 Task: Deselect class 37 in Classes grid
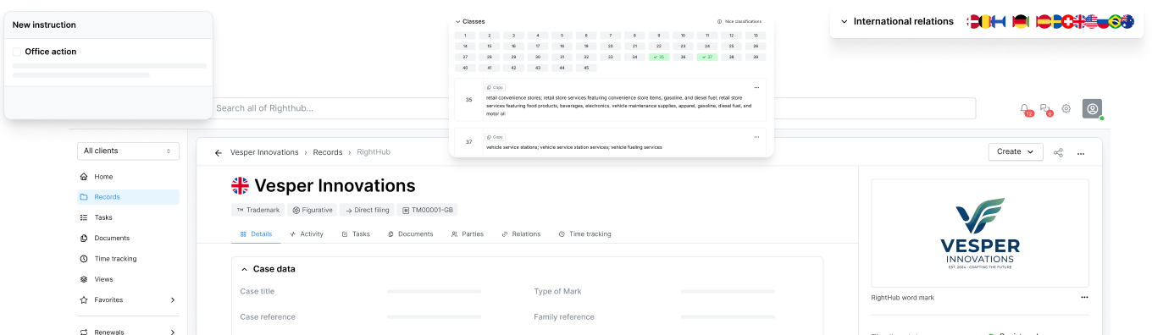(x=707, y=57)
